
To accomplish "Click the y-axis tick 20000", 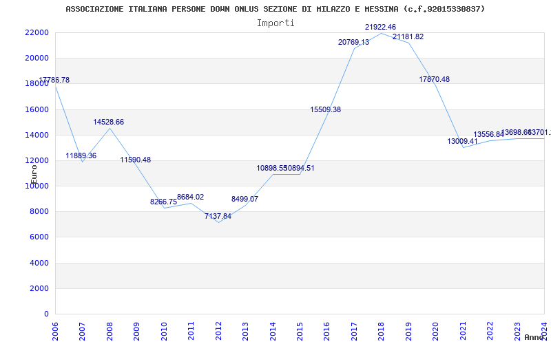I will [37, 58].
